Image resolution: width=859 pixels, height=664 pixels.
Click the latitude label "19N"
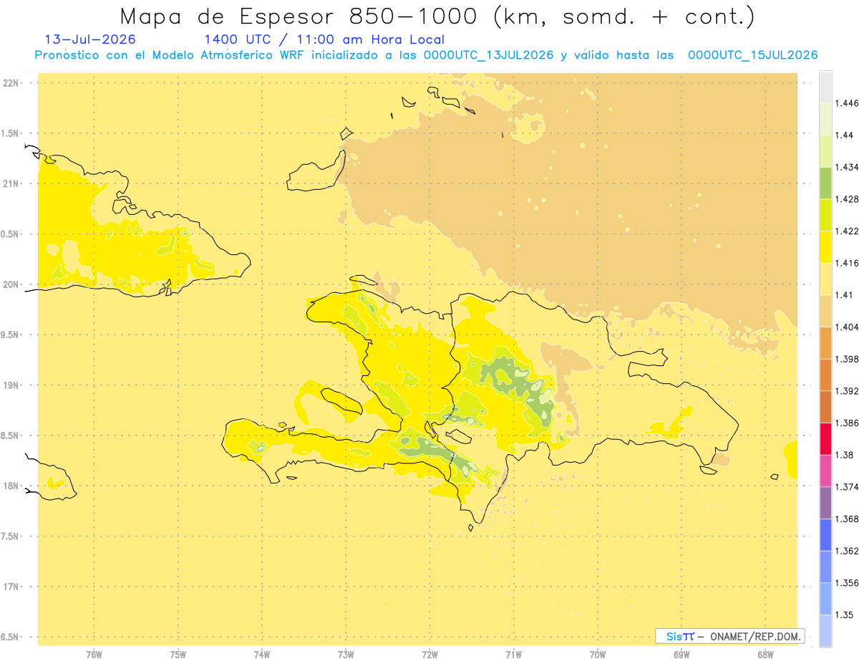pos(10,385)
